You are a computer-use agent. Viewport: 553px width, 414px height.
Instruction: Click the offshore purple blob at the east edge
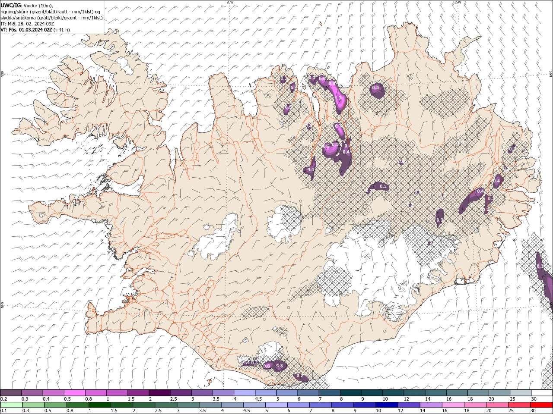pyautogui.click(x=544, y=276)
